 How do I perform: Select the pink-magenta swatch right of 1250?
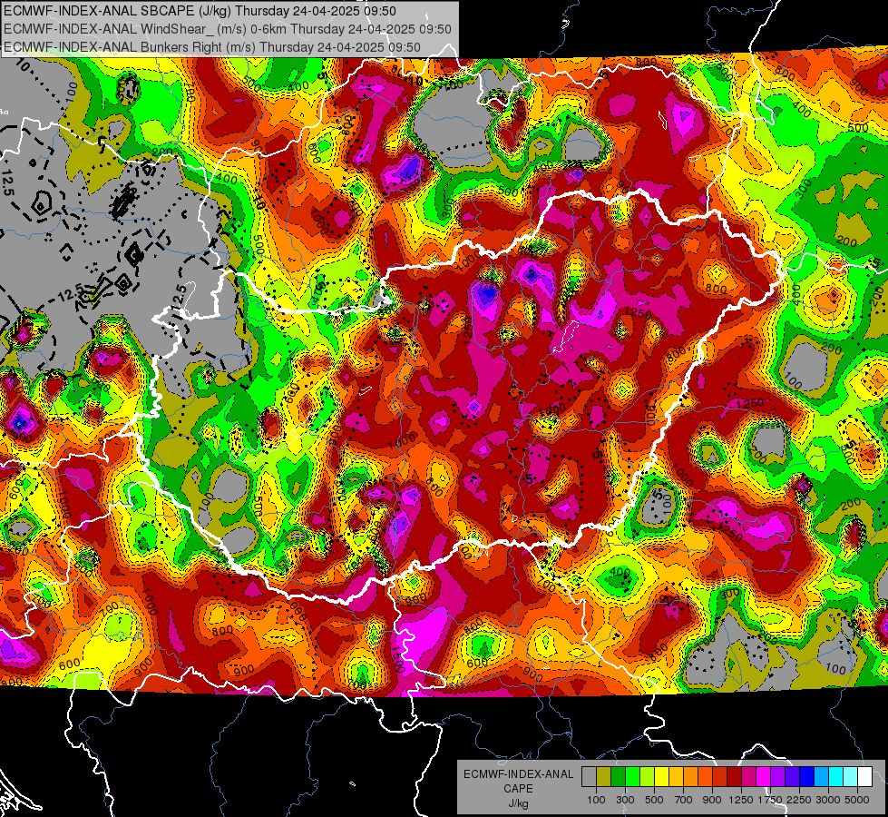pos(748,776)
